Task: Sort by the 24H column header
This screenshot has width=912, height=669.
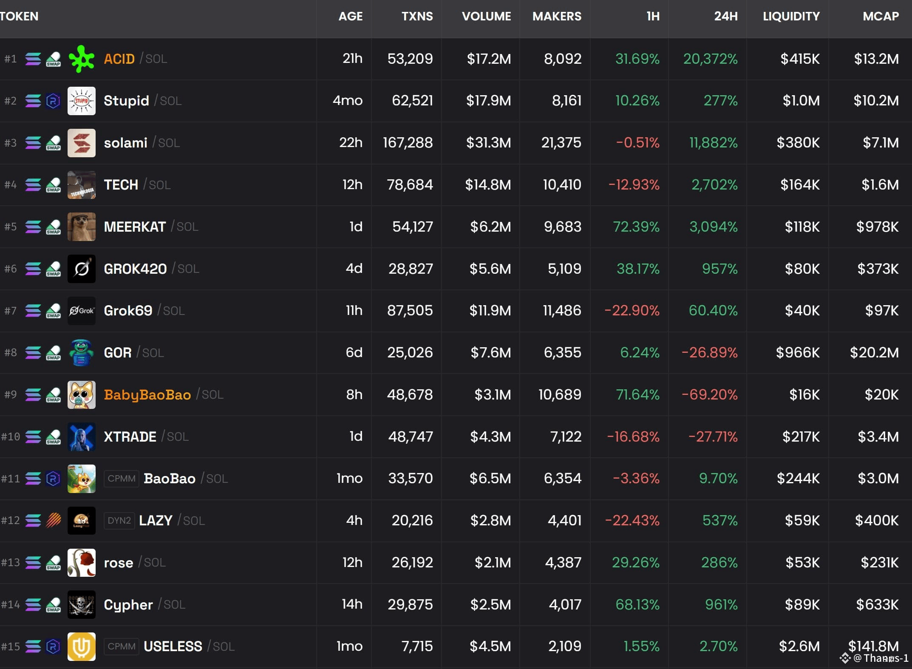Action: tap(725, 17)
